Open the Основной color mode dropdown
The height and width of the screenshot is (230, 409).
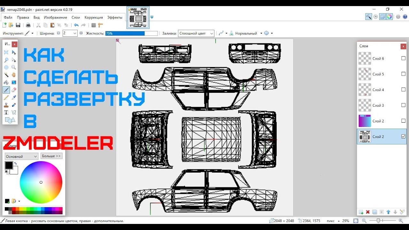(21, 157)
